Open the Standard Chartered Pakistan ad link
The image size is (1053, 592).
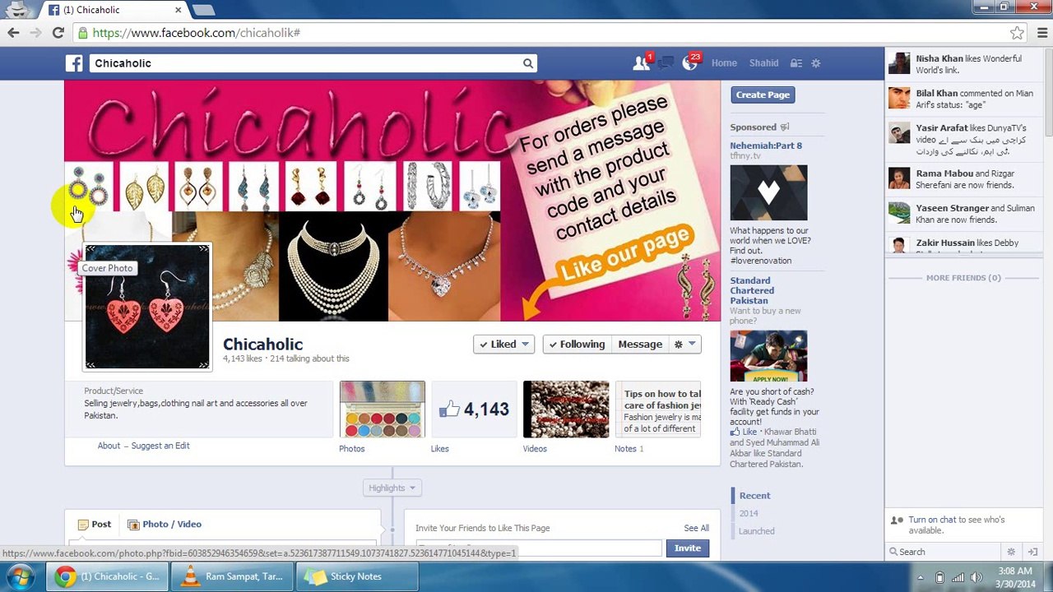752,290
